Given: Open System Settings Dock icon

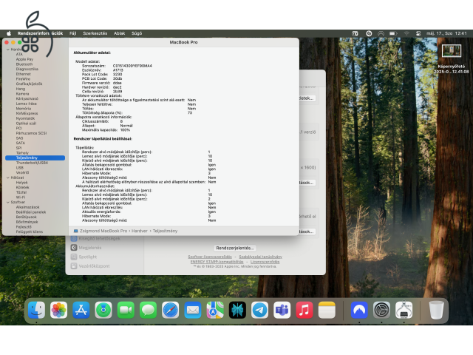Looking at the screenshot, I should [381, 310].
